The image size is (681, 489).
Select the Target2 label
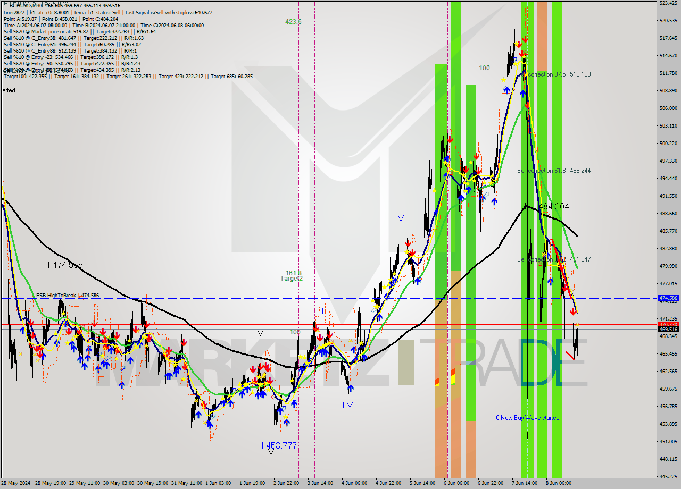point(292,279)
